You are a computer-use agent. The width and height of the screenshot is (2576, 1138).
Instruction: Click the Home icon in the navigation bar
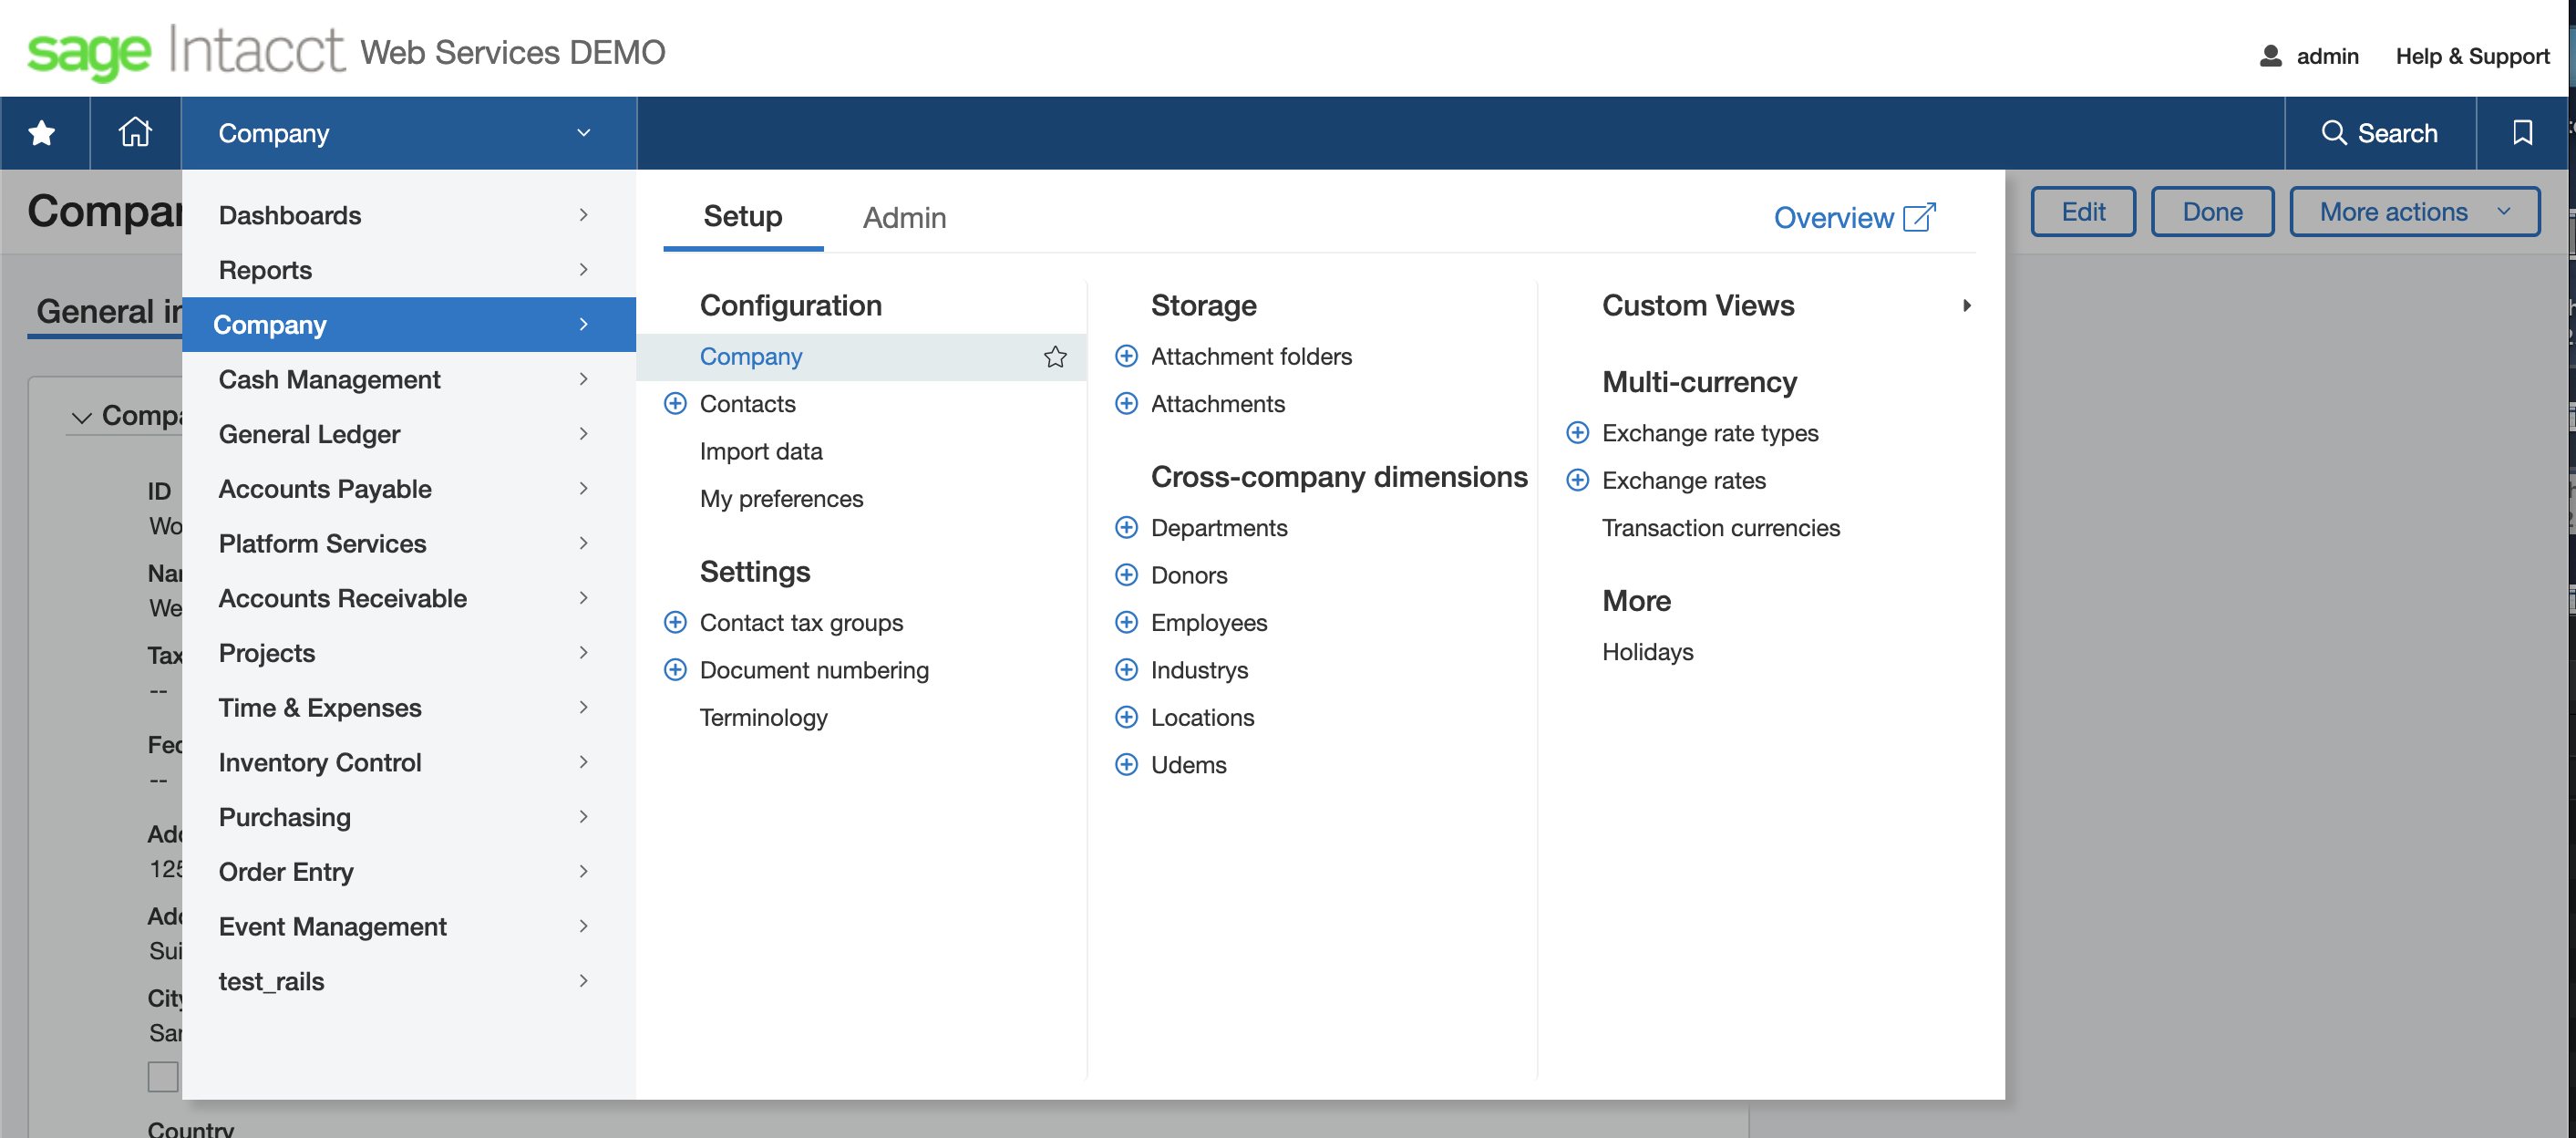point(134,132)
